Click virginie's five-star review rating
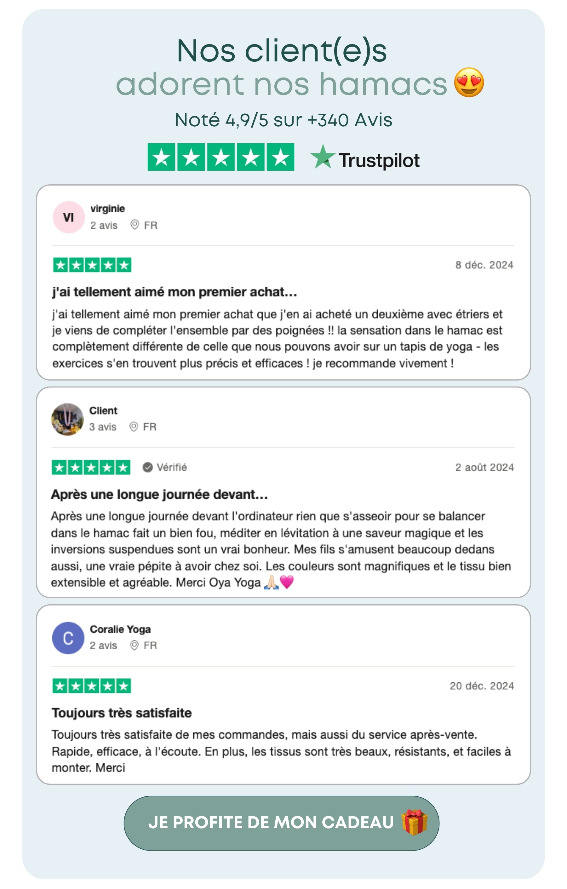The width and height of the screenshot is (567, 889). [x=92, y=265]
